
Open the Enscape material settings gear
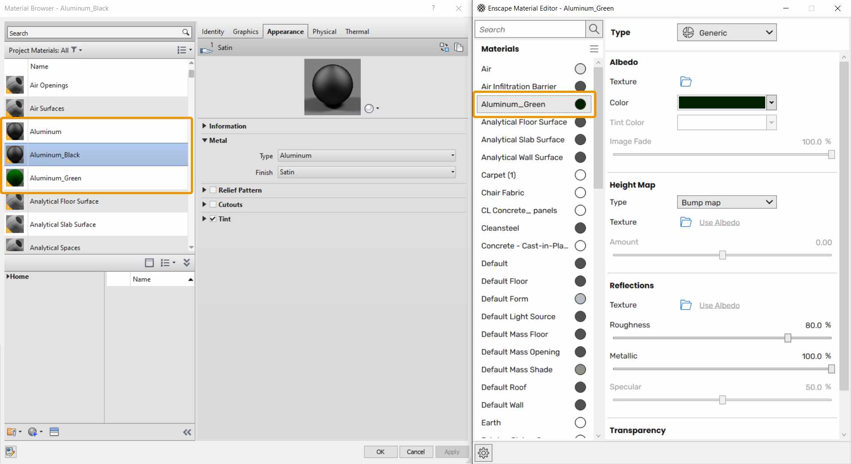point(483,452)
